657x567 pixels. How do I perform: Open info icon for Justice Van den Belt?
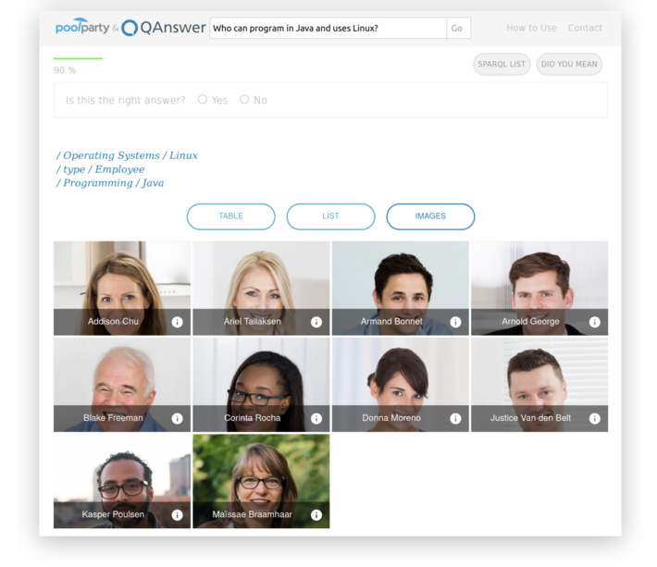[x=595, y=418]
